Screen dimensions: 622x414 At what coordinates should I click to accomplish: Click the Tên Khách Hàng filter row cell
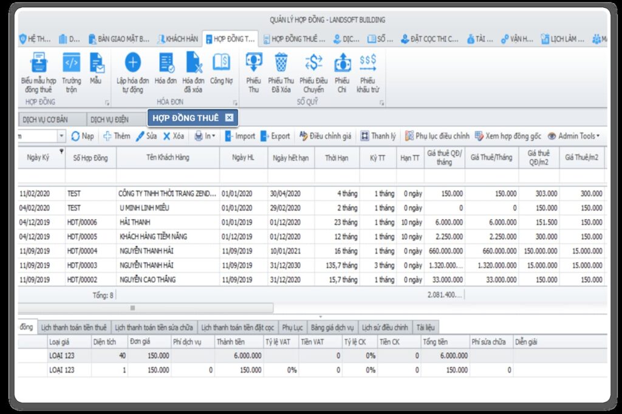click(168, 176)
